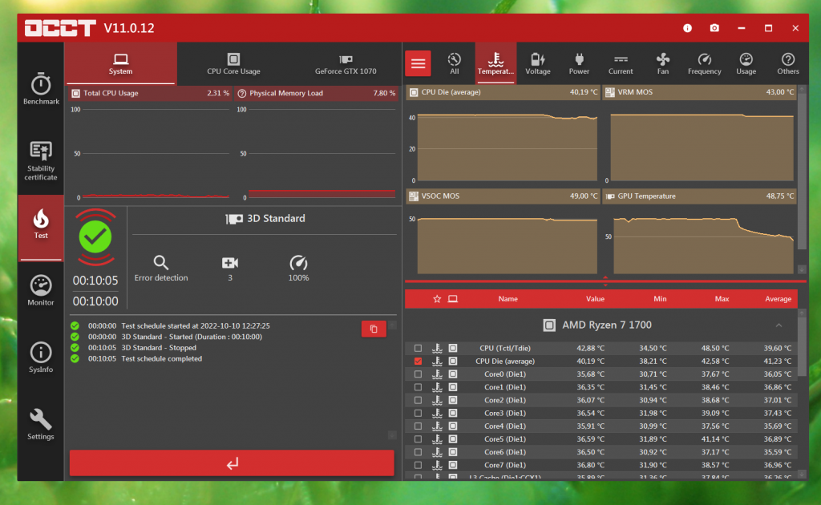Click the info icon in title bar
Viewport: 821px width, 505px height.
click(687, 28)
